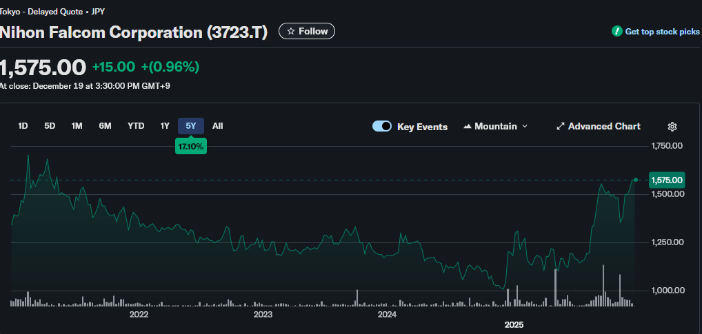Select the All time range
The image size is (702, 334).
pos(218,126)
